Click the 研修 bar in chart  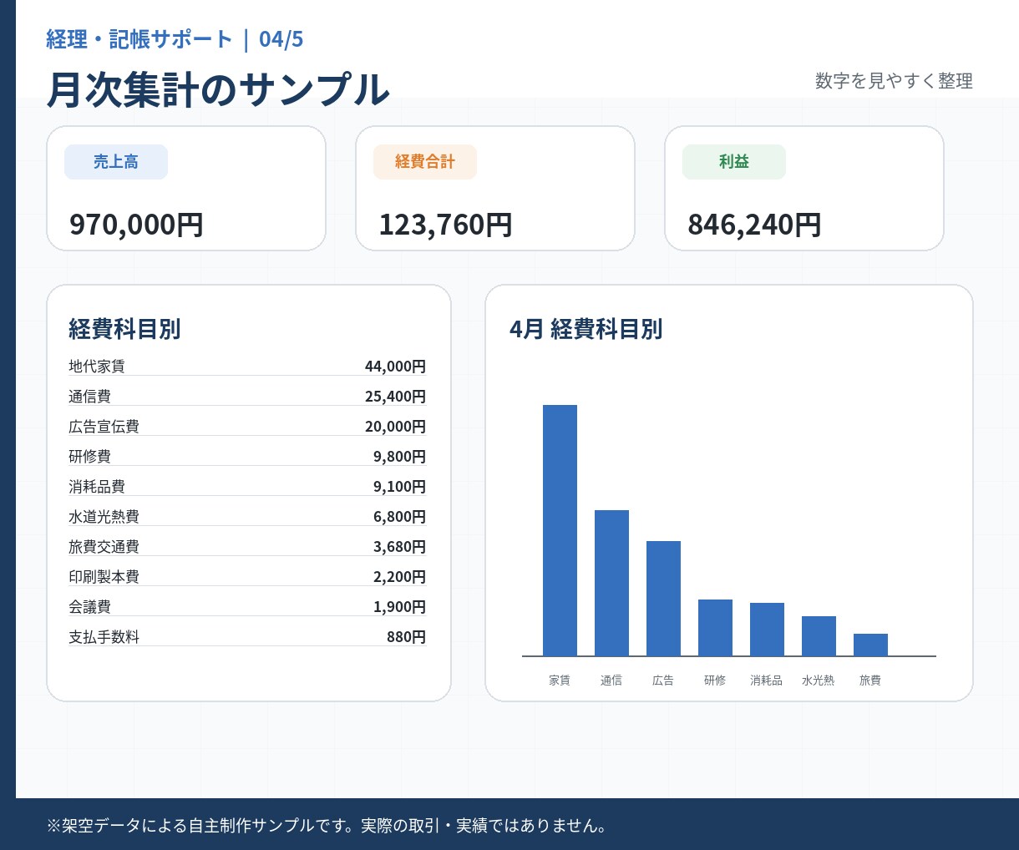(x=715, y=628)
